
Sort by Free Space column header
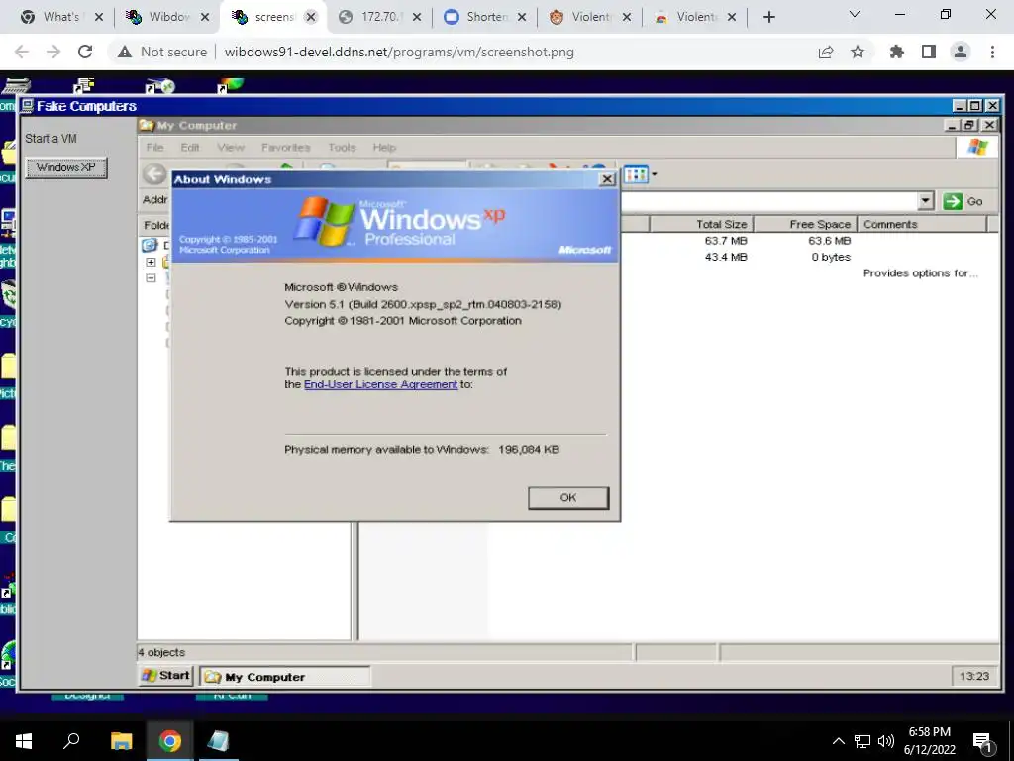[805, 224]
